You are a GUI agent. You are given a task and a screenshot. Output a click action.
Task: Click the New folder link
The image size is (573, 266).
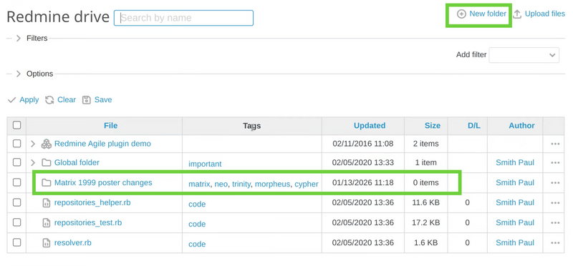click(x=488, y=14)
